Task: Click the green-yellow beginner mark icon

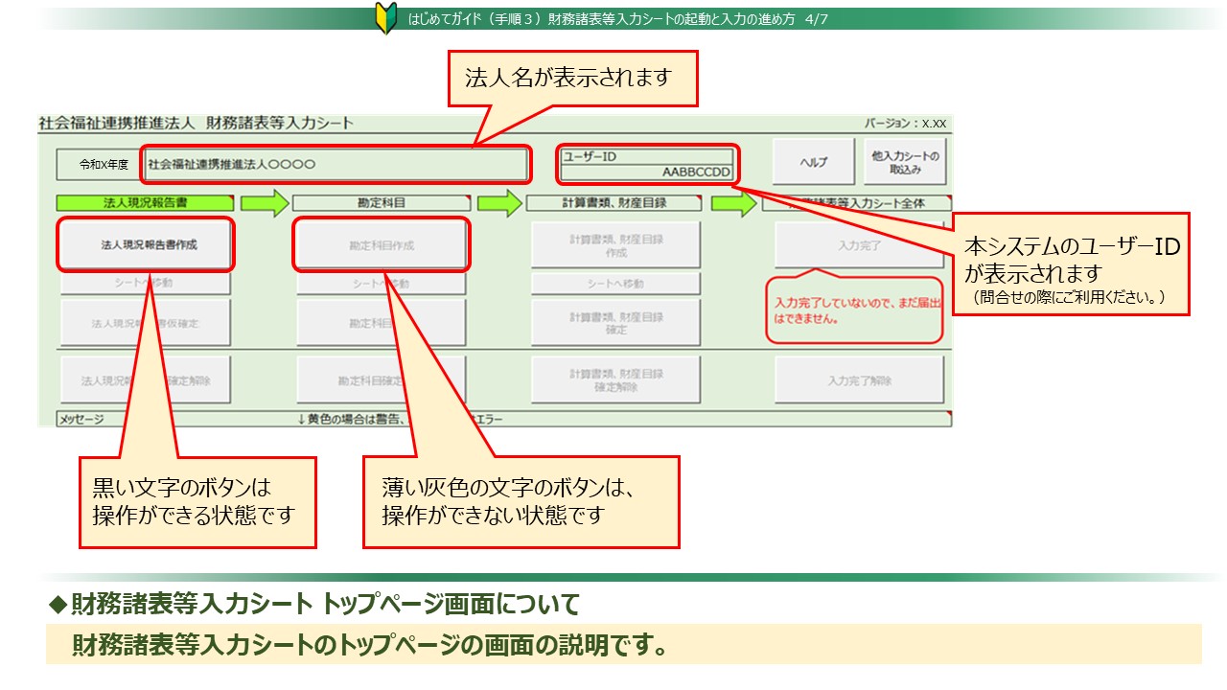Action: [x=386, y=19]
